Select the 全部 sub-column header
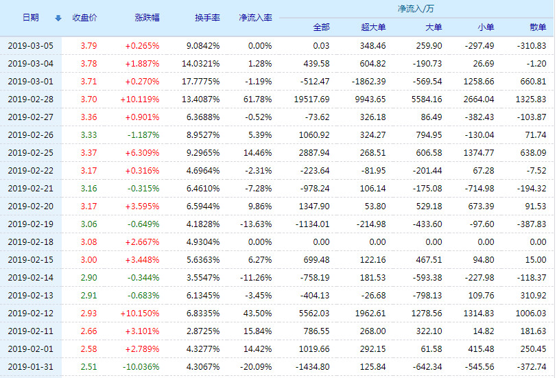 321,27
